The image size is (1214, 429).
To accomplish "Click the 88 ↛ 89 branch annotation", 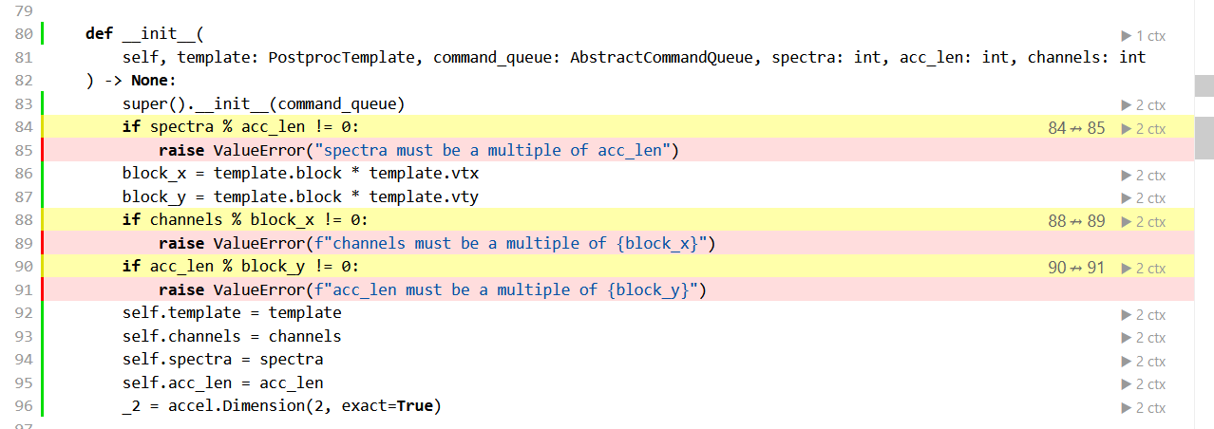I will click(x=1076, y=222).
